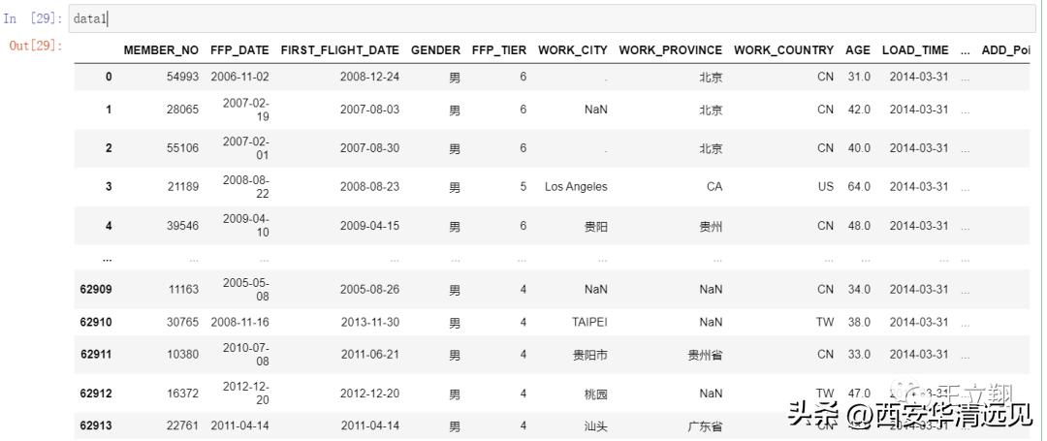The width and height of the screenshot is (1047, 441).
Task: Click the 广东省 province cell
Action: click(x=705, y=426)
